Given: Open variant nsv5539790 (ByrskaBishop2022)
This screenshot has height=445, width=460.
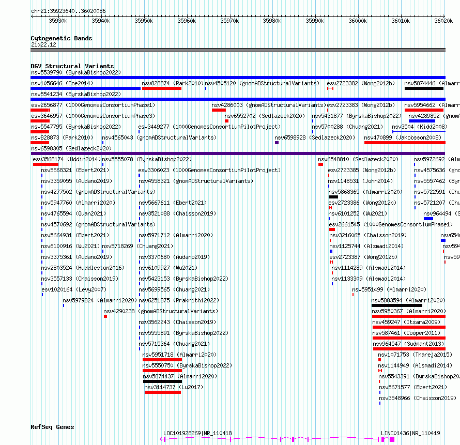Looking at the screenshot, I should (x=76, y=72).
